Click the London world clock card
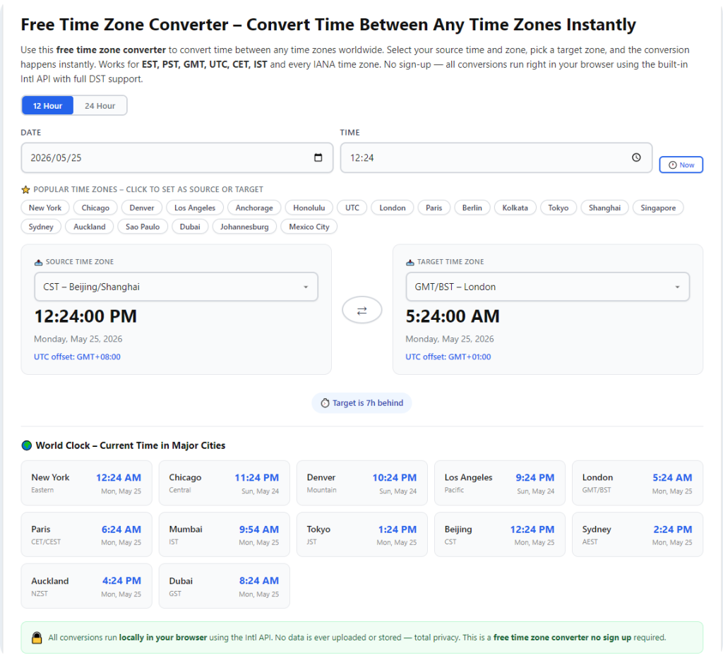Viewport: 723px width, 658px height. (638, 483)
